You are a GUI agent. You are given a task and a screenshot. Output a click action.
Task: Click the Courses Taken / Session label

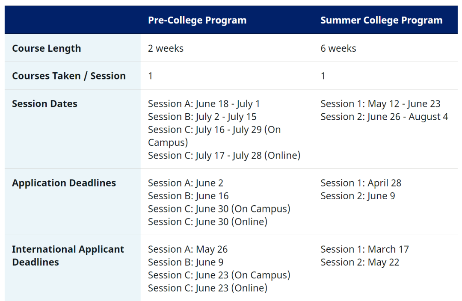pyautogui.click(x=69, y=76)
